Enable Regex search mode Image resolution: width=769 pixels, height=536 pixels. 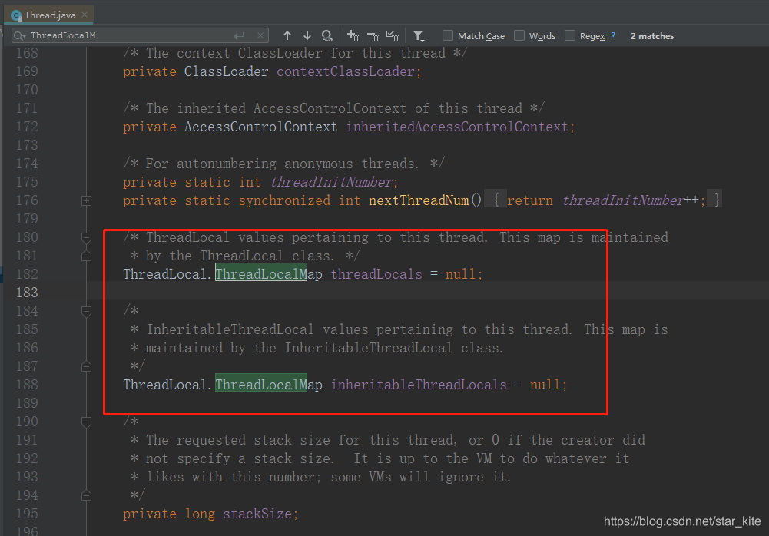pyautogui.click(x=569, y=35)
